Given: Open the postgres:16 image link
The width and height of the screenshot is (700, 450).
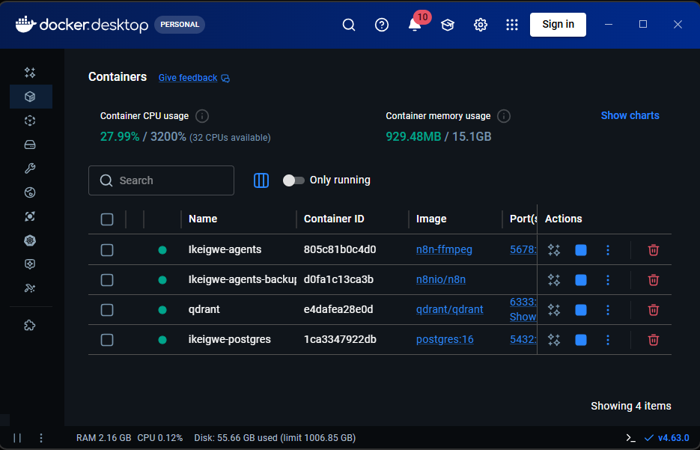Looking at the screenshot, I should click(445, 340).
